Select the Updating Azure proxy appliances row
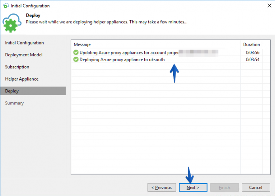This screenshot has width=275, height=196. (166, 52)
